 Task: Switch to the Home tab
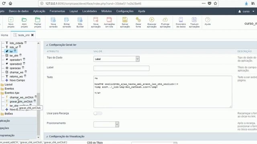tap(4, 35)
